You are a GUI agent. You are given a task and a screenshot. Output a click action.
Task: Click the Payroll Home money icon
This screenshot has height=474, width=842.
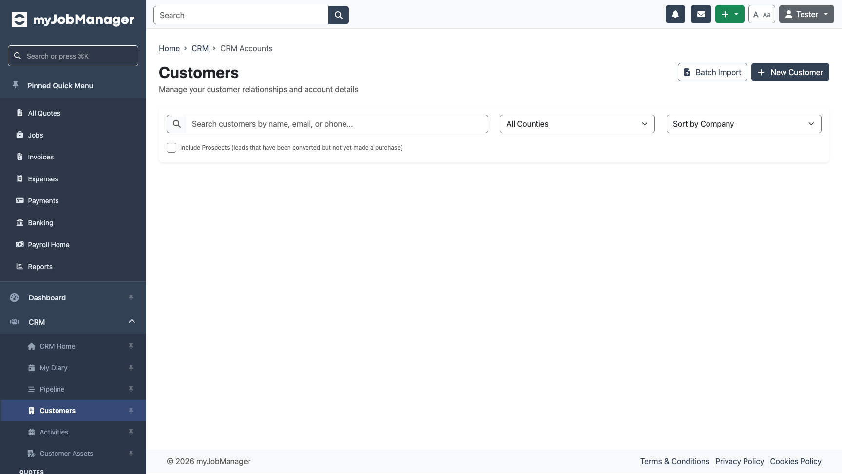(19, 244)
